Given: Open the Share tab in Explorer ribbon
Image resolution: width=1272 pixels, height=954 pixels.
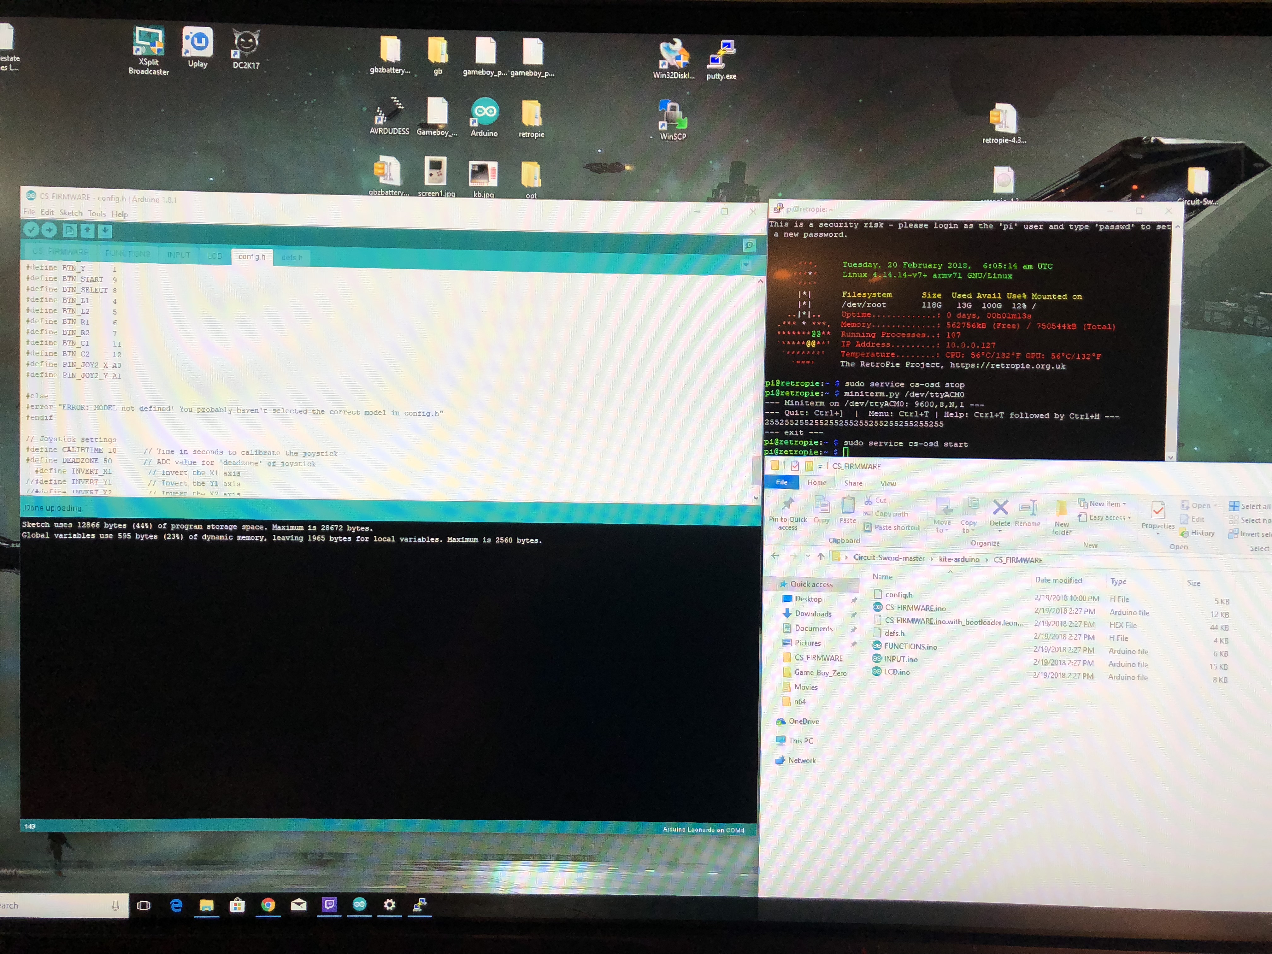Looking at the screenshot, I should (853, 483).
